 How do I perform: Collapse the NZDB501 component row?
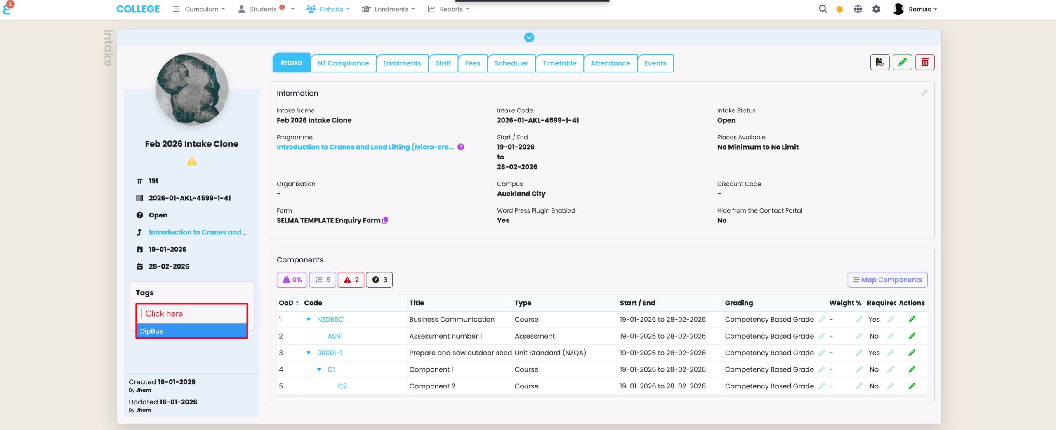click(309, 320)
